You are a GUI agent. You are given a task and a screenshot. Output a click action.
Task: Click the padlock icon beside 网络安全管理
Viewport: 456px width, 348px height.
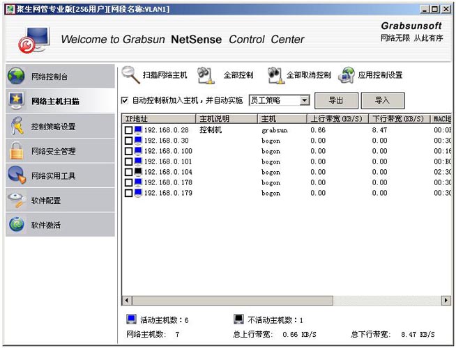coord(16,150)
